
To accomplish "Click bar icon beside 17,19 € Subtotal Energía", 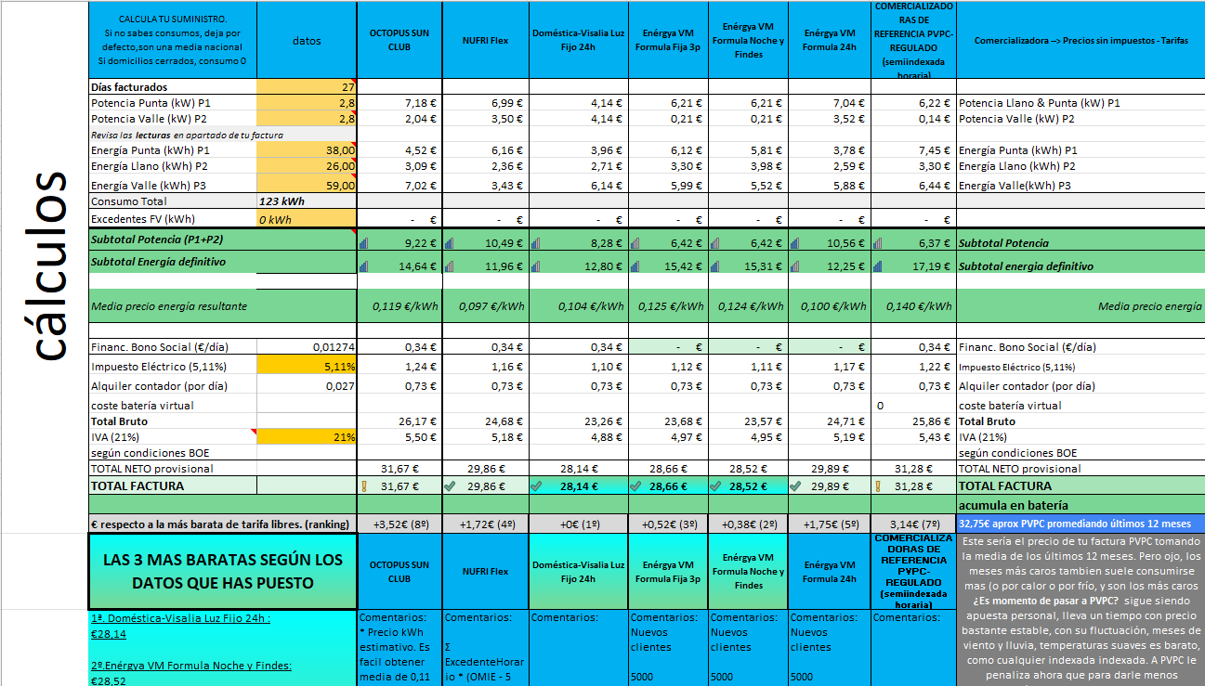I will (x=878, y=266).
